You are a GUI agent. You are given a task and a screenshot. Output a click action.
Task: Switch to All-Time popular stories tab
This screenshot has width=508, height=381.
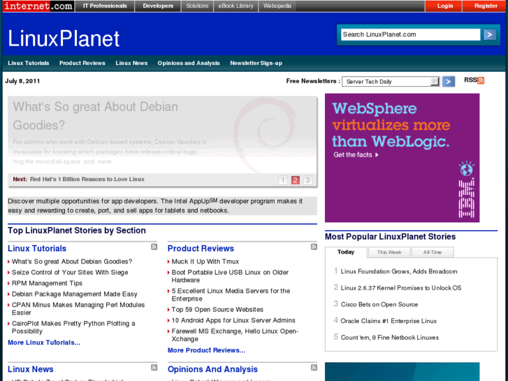[x=433, y=252]
